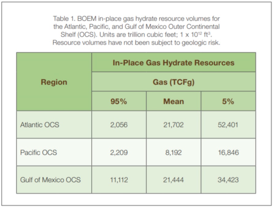
Task: Click the geologic risk sentence in caption
Action: pyautogui.click(x=136, y=42)
